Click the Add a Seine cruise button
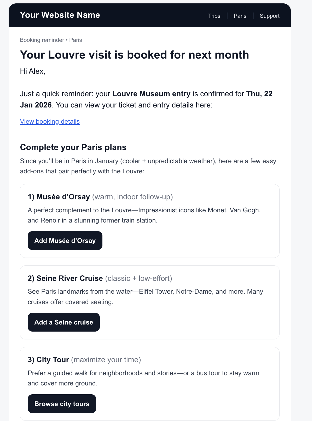The image size is (312, 421). tap(64, 322)
